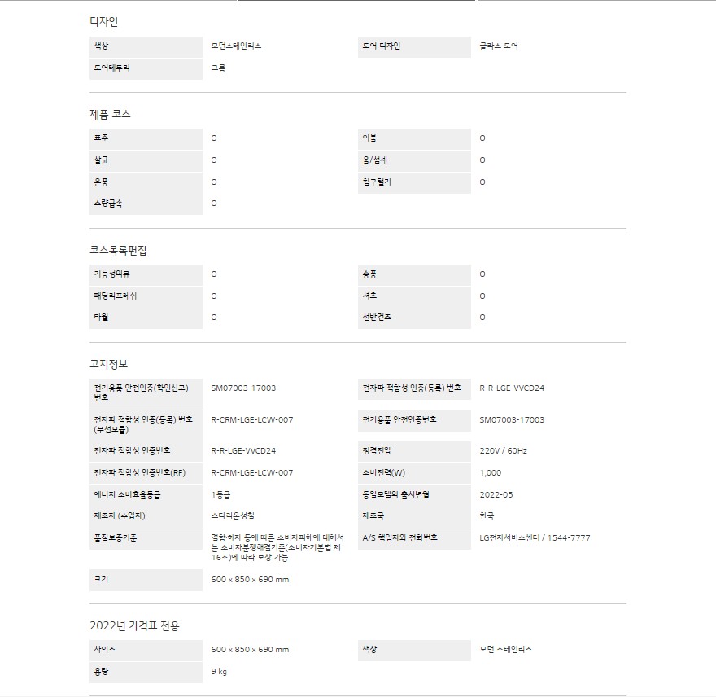Viewport: 716px width, 697px height.
Task: Click the 에너지 소비효율등급 value 1등급
Action: point(220,494)
